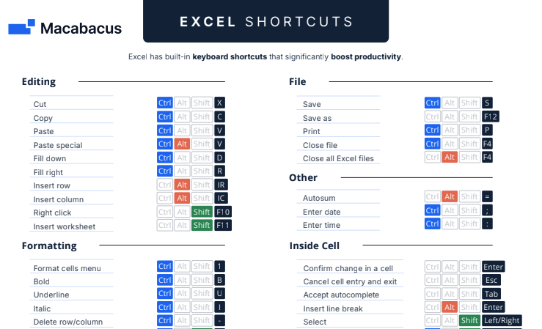Click the F12 key badge for Save as

pyautogui.click(x=491, y=117)
